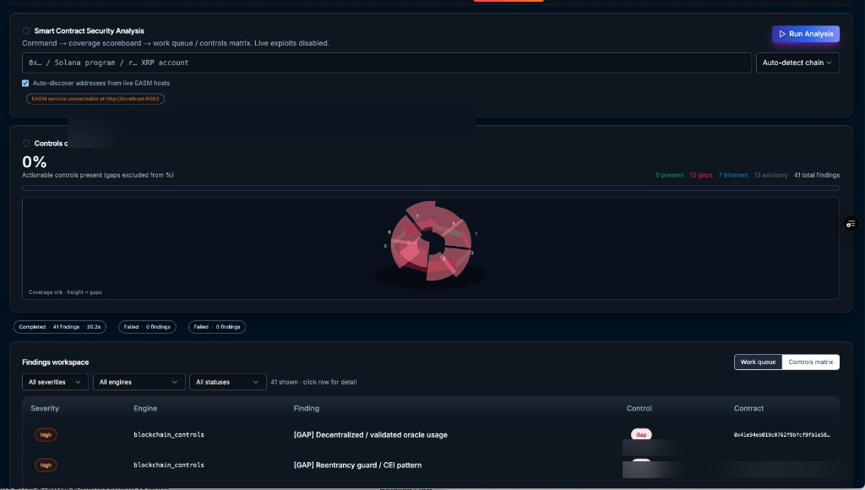Viewport: 865px width, 490px height.
Task: Click blockchain_controls engine in oracle usage row
Action: [x=169, y=435]
